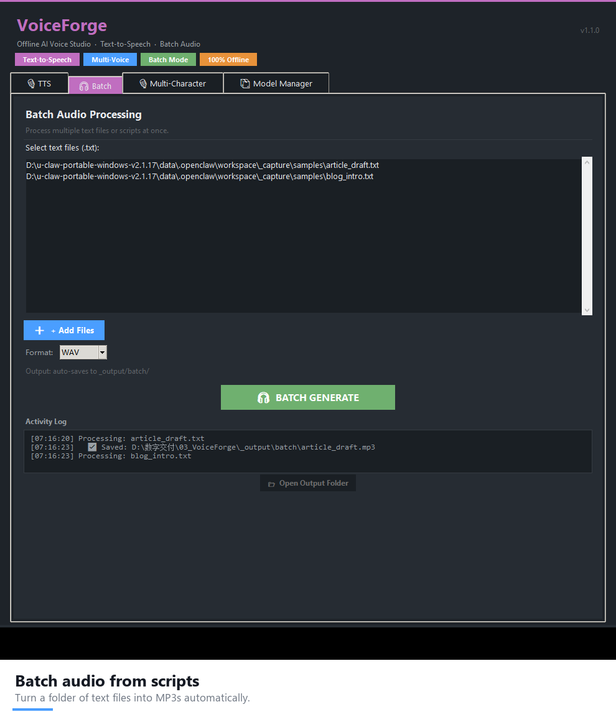Image resolution: width=616 pixels, height=712 pixels.
Task: Click the file list scrollbar track
Action: 587,236
